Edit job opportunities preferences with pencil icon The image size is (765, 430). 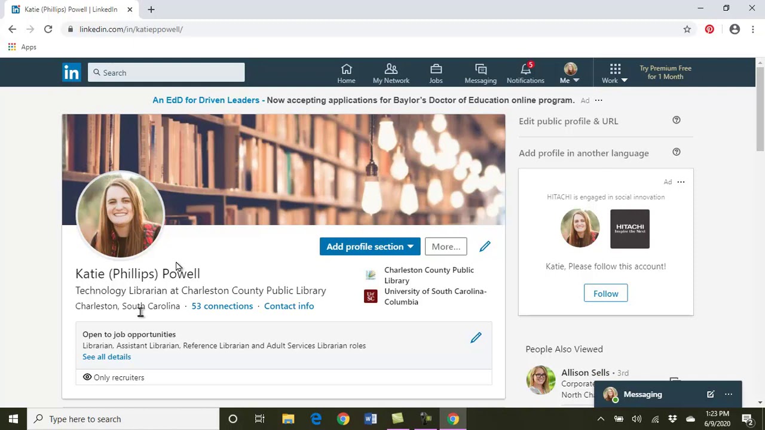[x=476, y=337]
